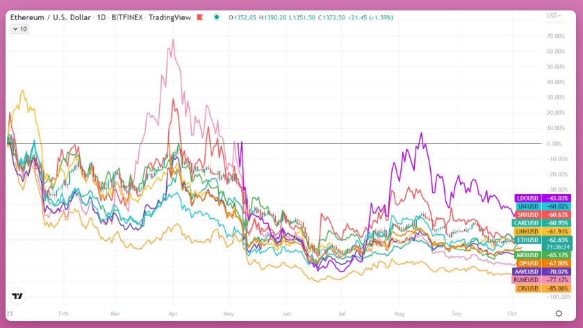Click the DPIUSD price label
Image resolution: width=583 pixels, height=328 pixels.
[x=529, y=263]
